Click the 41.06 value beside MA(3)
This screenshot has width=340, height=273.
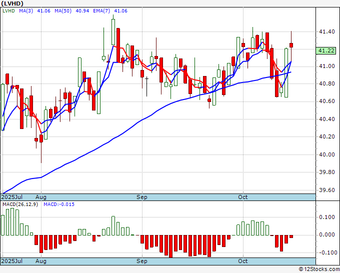(43, 11)
